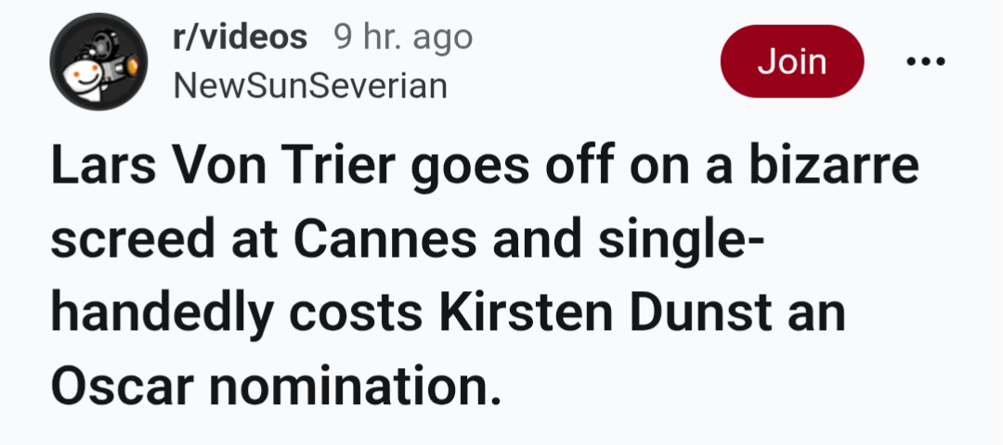1003x445 pixels.
Task: Click the "9 hr. ago" timestamp
Action: coord(402,38)
